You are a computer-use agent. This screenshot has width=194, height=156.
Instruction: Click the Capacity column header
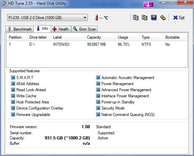[100, 37]
